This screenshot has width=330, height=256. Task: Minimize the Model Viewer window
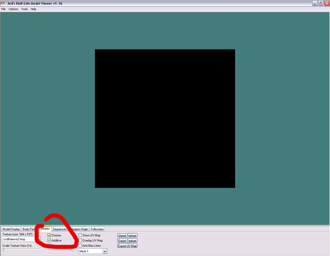[315, 3]
